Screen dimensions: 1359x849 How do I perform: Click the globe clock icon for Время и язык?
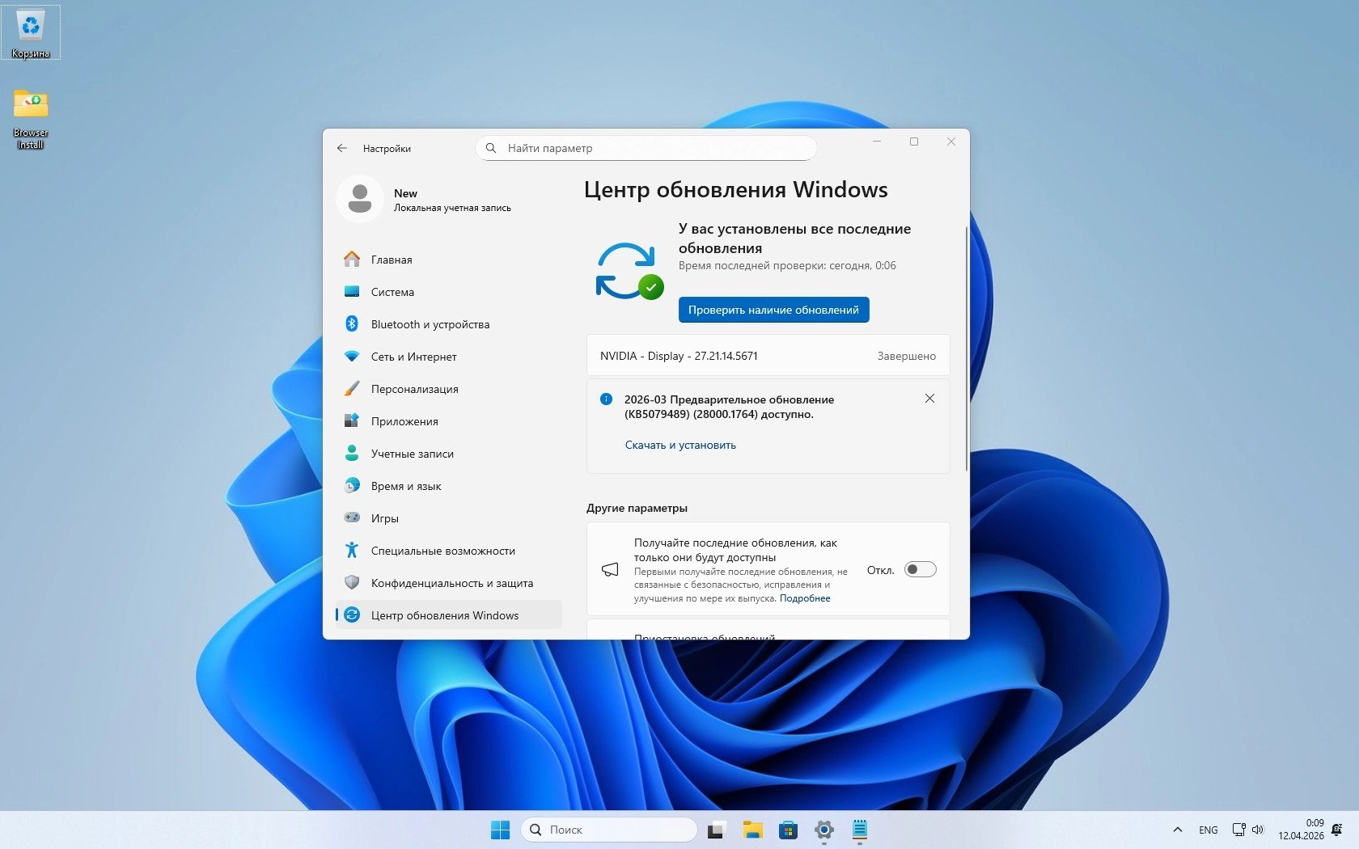click(x=352, y=486)
